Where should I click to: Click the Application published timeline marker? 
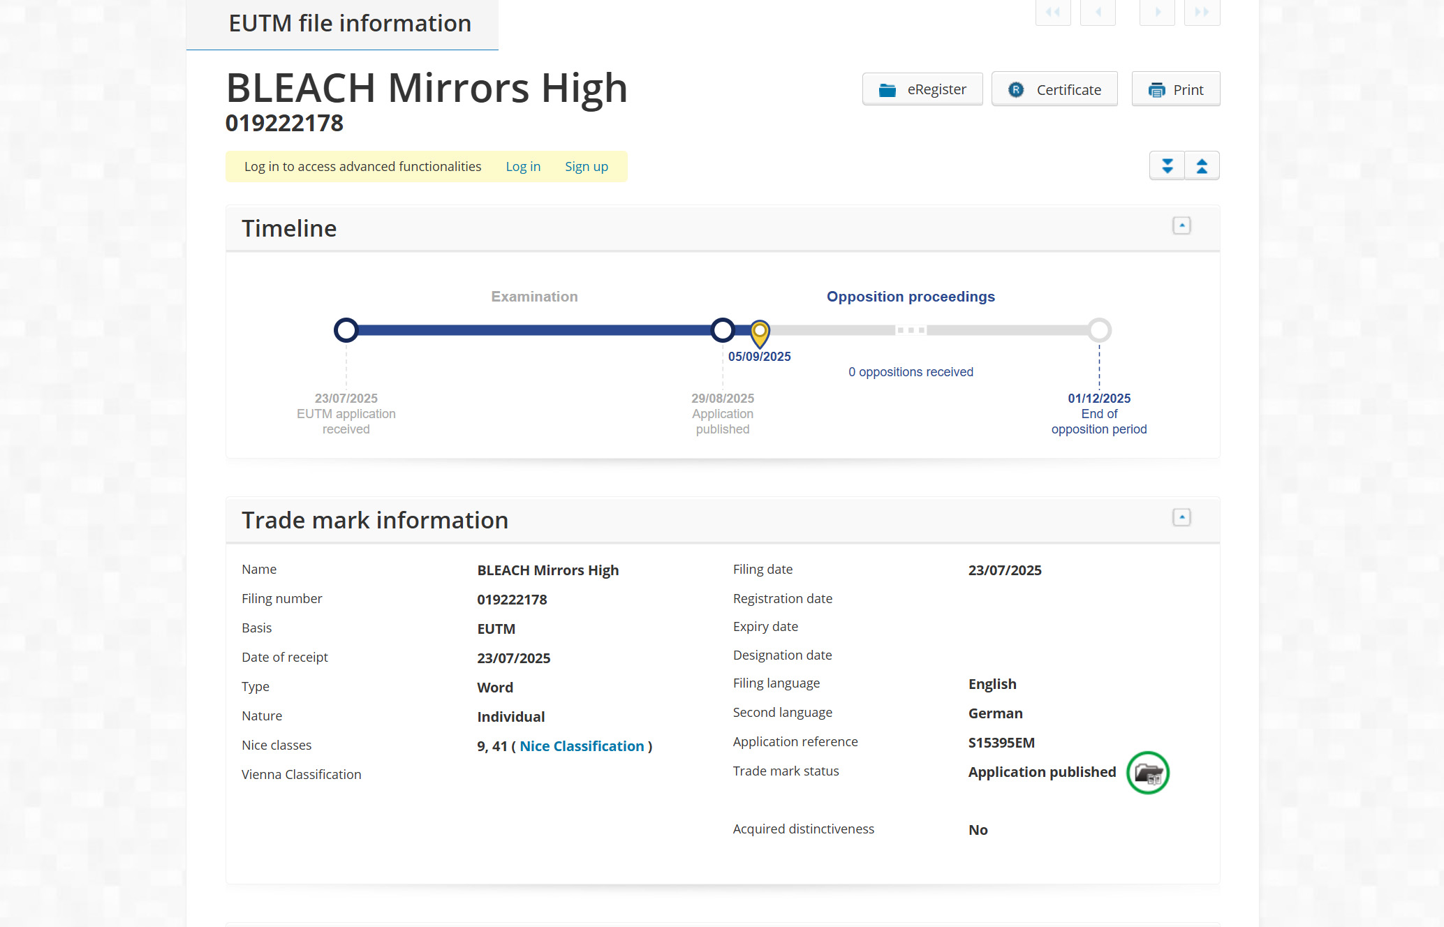723,329
